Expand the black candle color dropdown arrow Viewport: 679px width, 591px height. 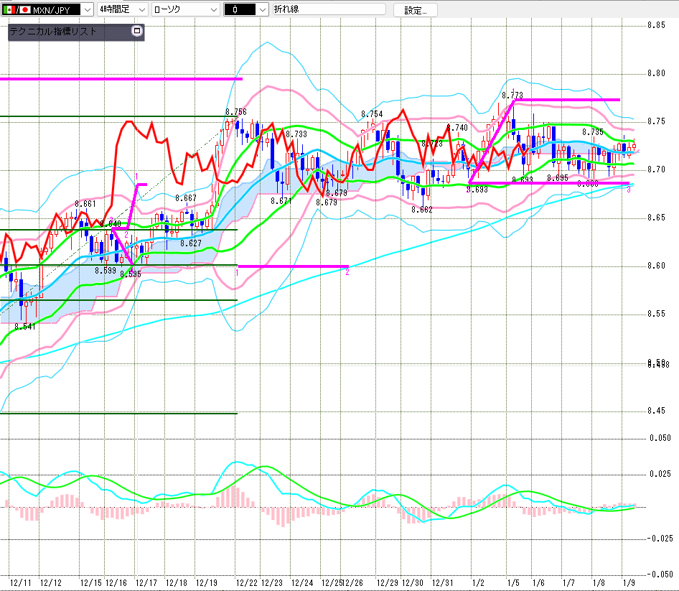click(x=261, y=10)
